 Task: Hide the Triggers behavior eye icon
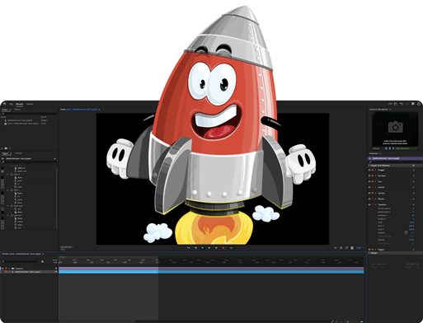pyautogui.click(x=369, y=250)
